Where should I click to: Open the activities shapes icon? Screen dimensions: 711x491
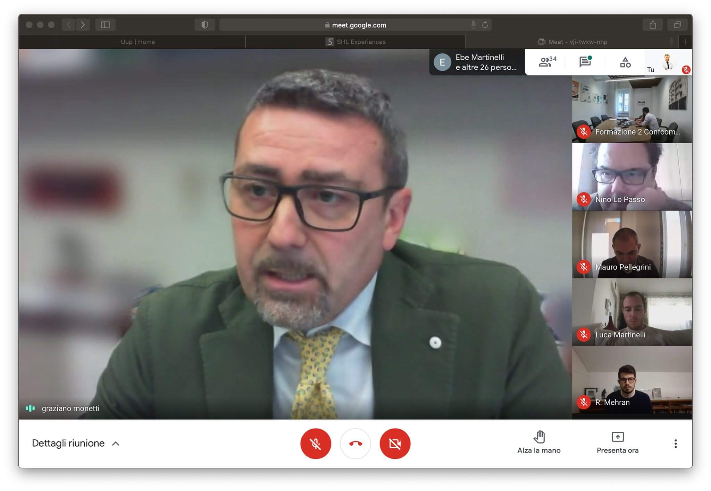click(625, 62)
